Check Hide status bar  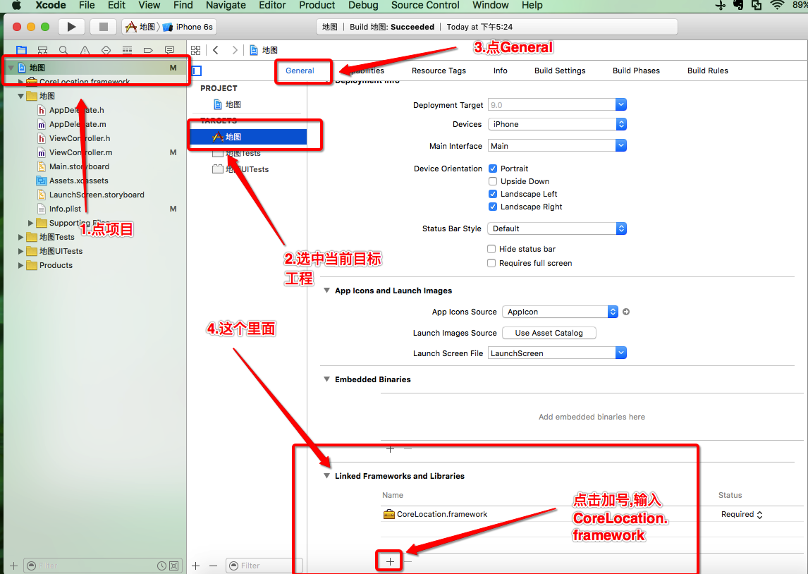(x=491, y=249)
